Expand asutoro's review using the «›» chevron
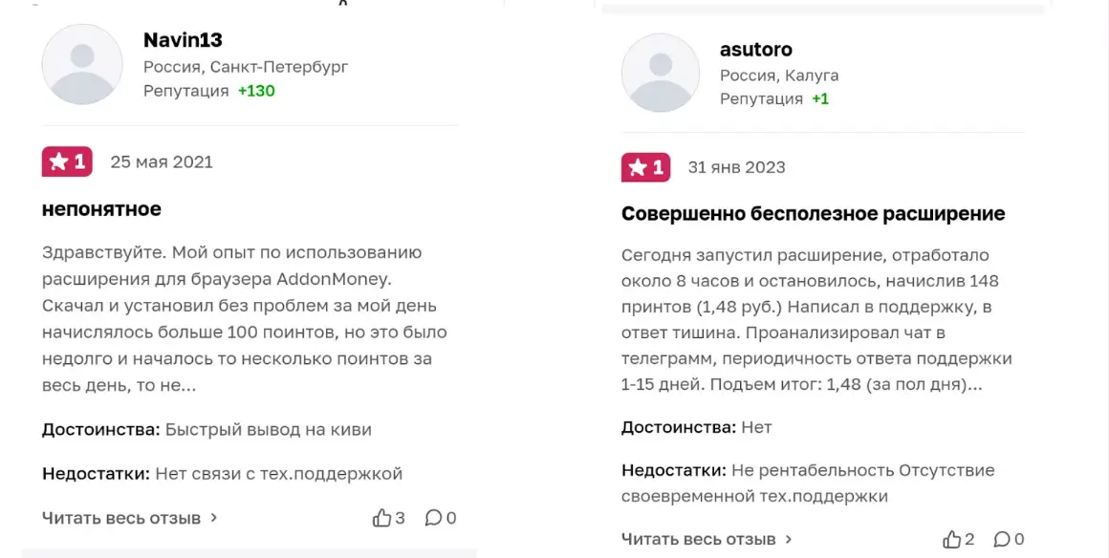 pos(788,538)
